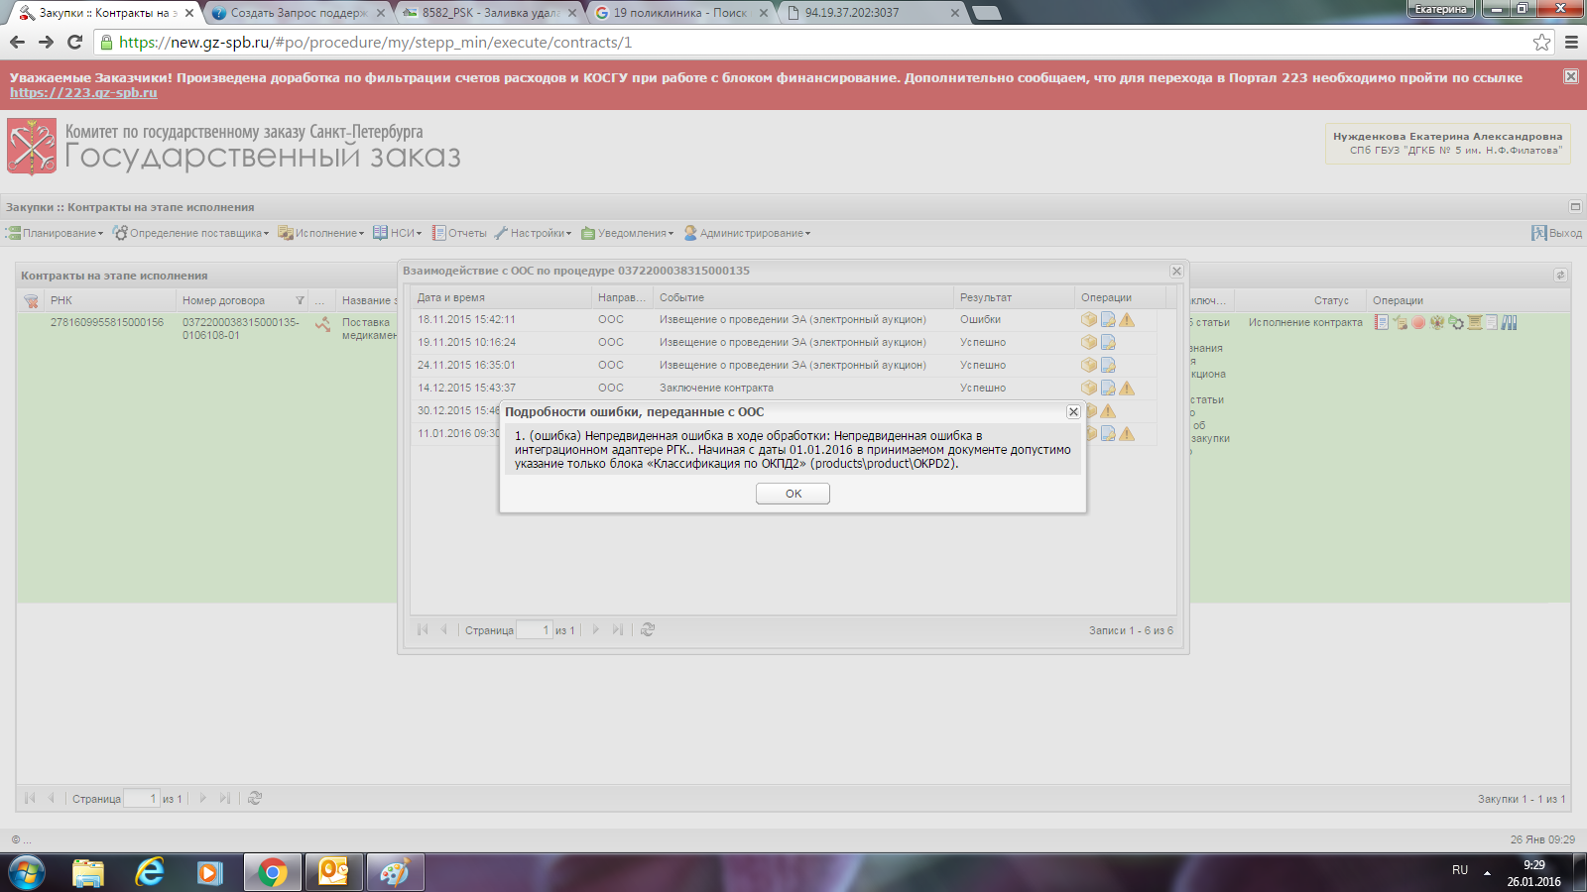Viewport: 1587px width, 892px height.
Task: Open the Windows Start menu
Action: pos(27,872)
